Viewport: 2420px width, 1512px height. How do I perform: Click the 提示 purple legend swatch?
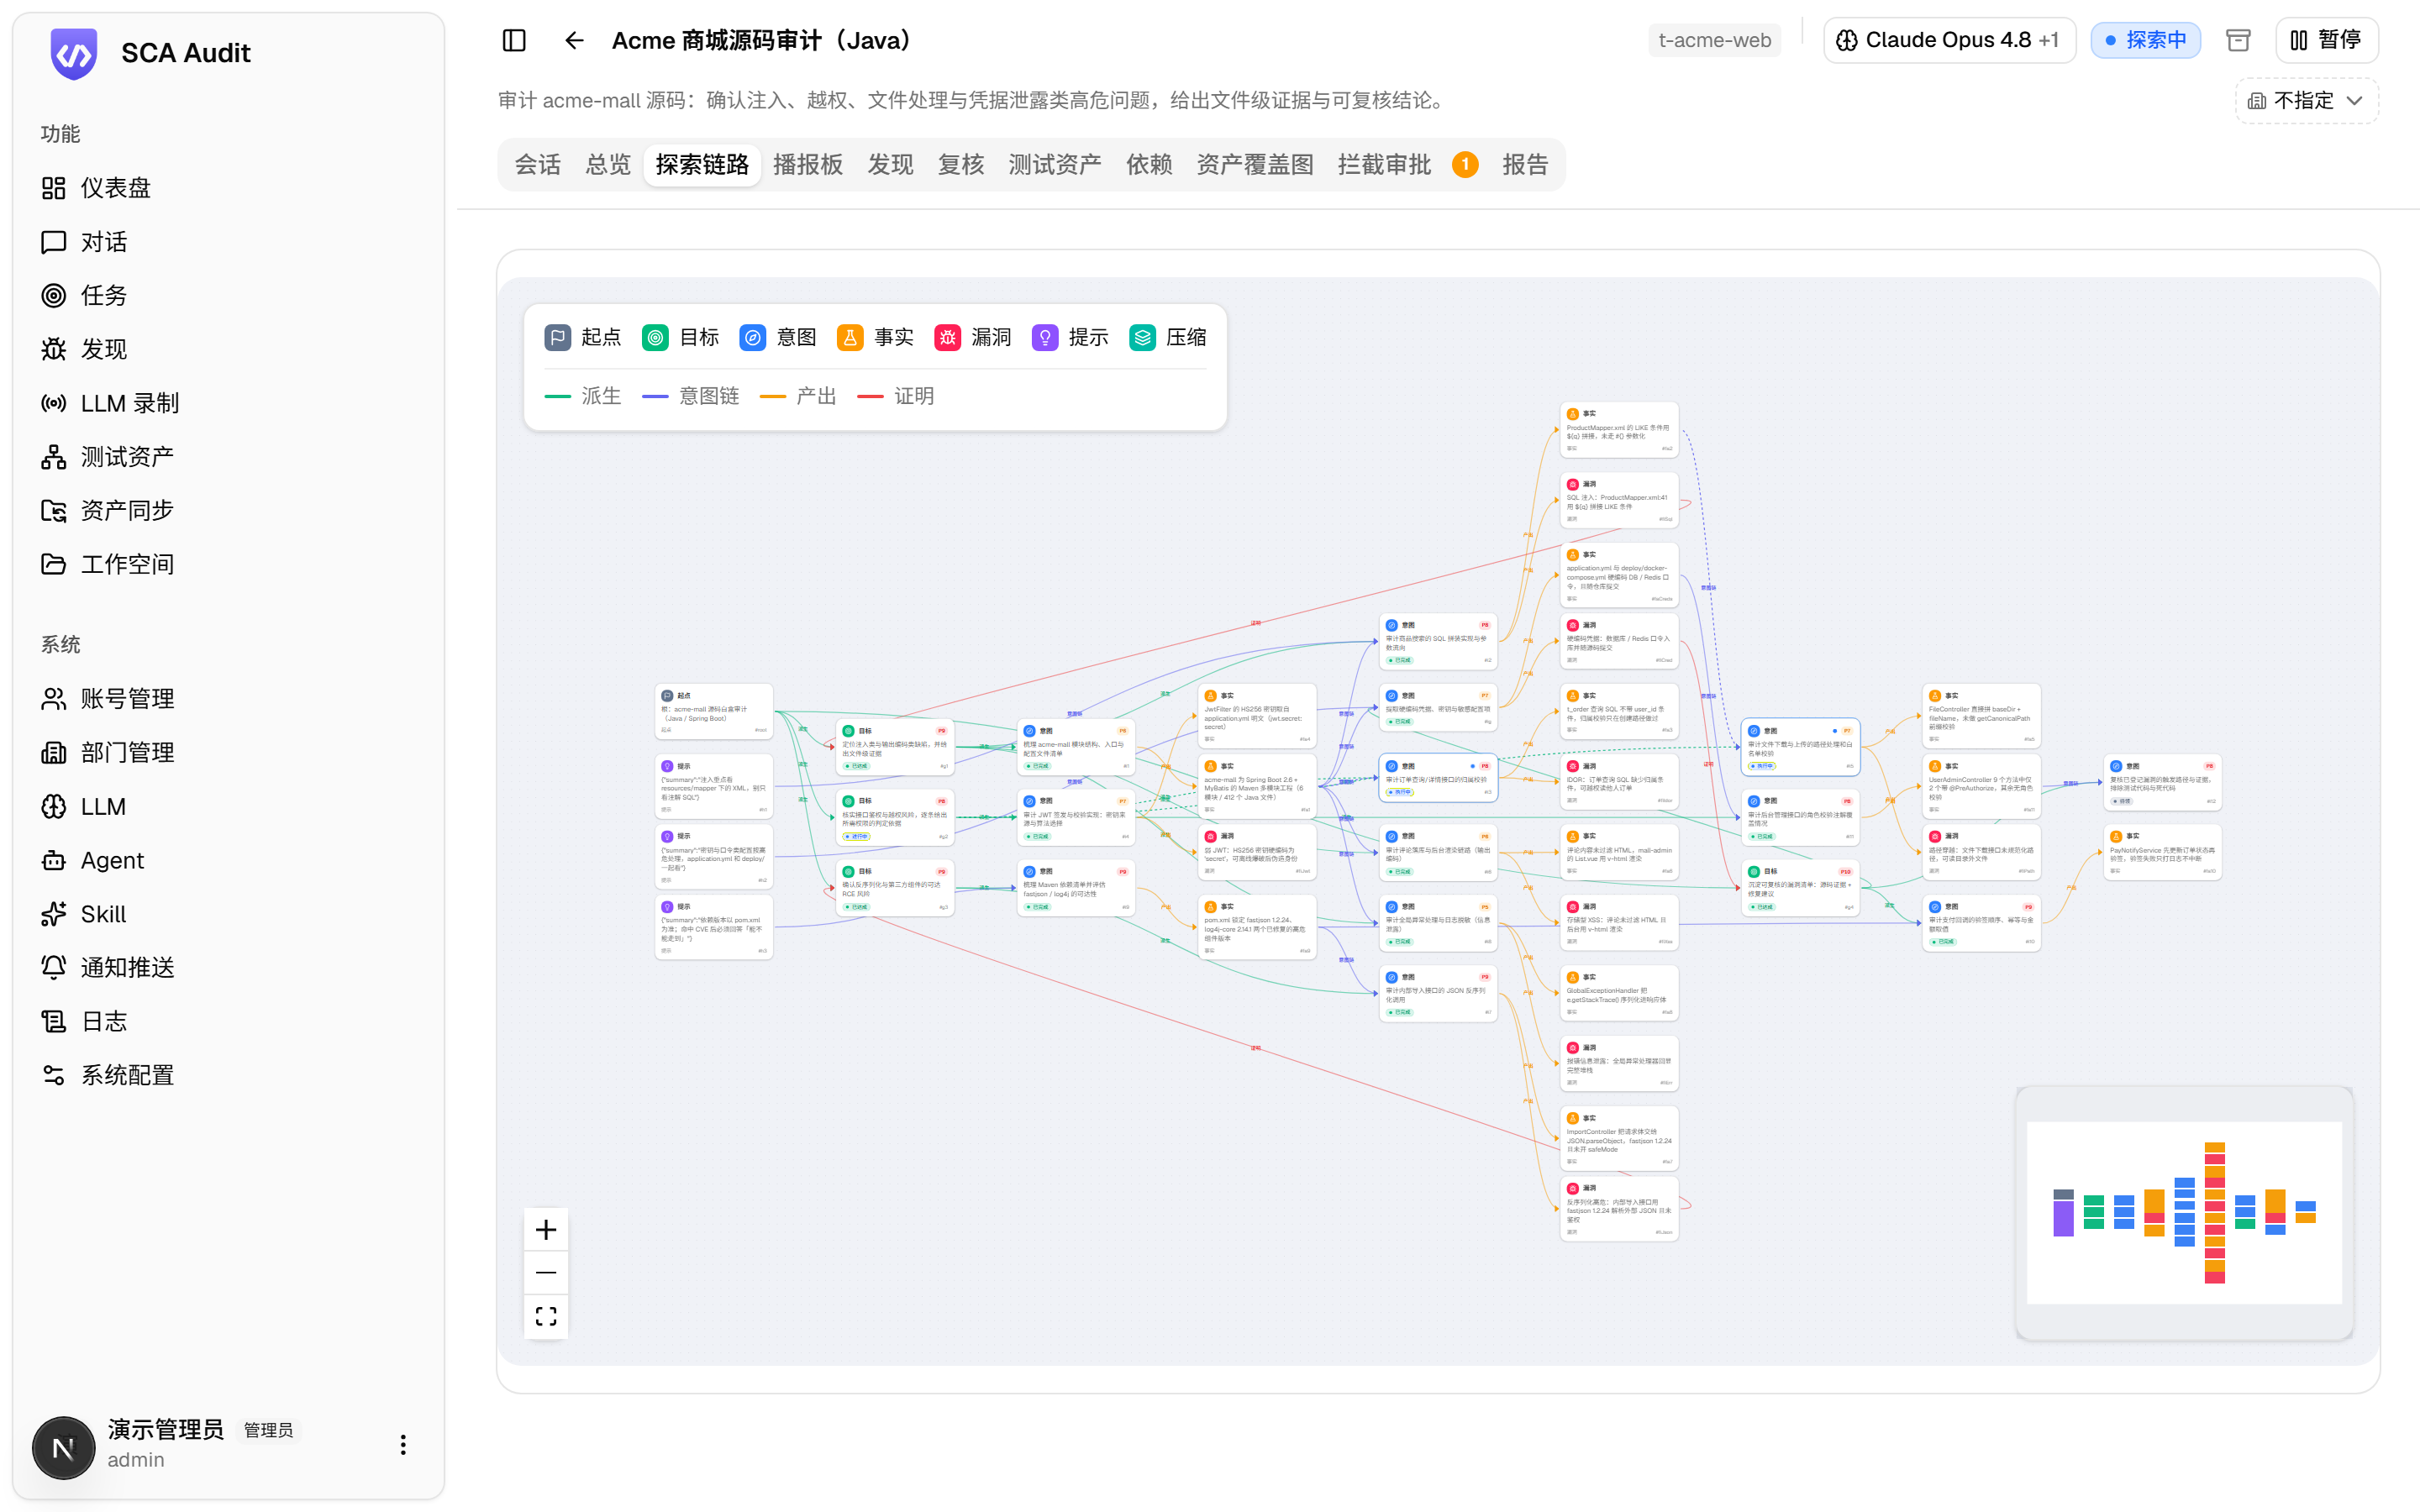[x=1044, y=337]
